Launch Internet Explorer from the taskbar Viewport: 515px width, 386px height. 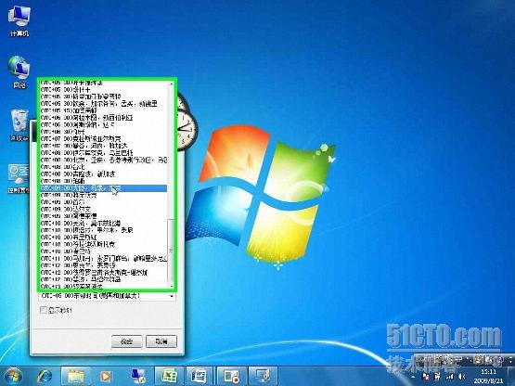point(45,376)
